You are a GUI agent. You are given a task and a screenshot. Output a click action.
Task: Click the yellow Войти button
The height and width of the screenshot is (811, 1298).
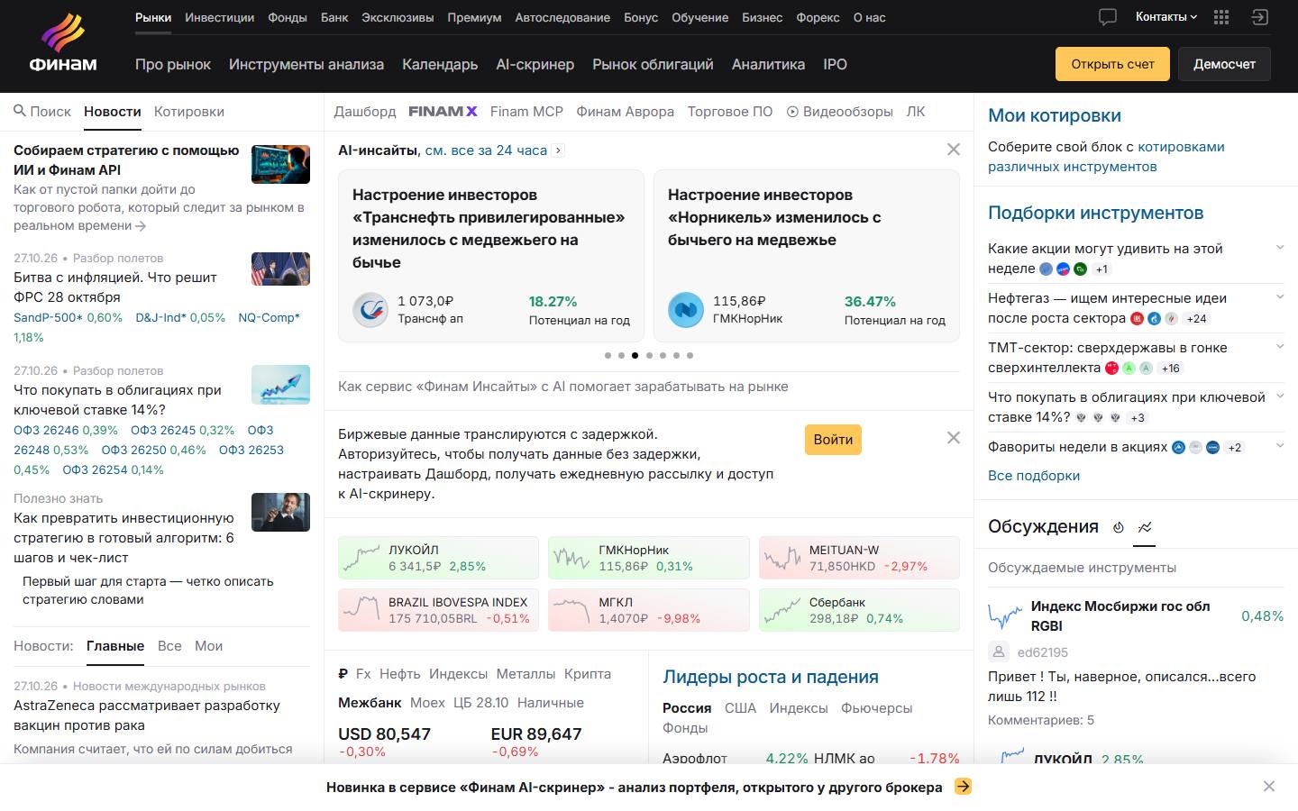point(833,440)
